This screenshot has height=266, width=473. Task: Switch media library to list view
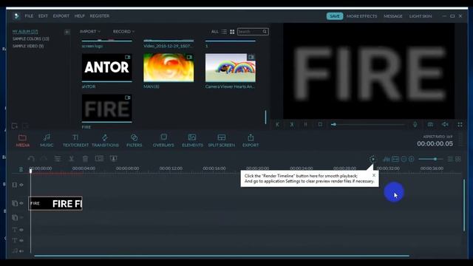224,32
